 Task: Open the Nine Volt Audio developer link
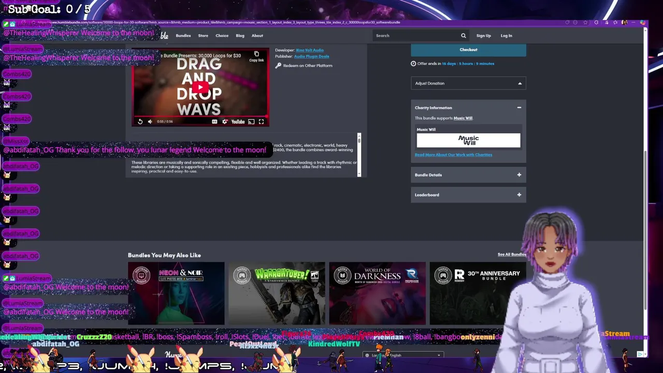[310, 50]
